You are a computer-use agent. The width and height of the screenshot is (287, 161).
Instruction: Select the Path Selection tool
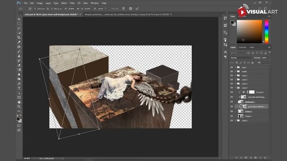click(19, 93)
